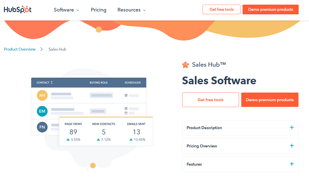Click the 7.12% increase indicator
Screen dimensions: 309x181
tap(104, 140)
